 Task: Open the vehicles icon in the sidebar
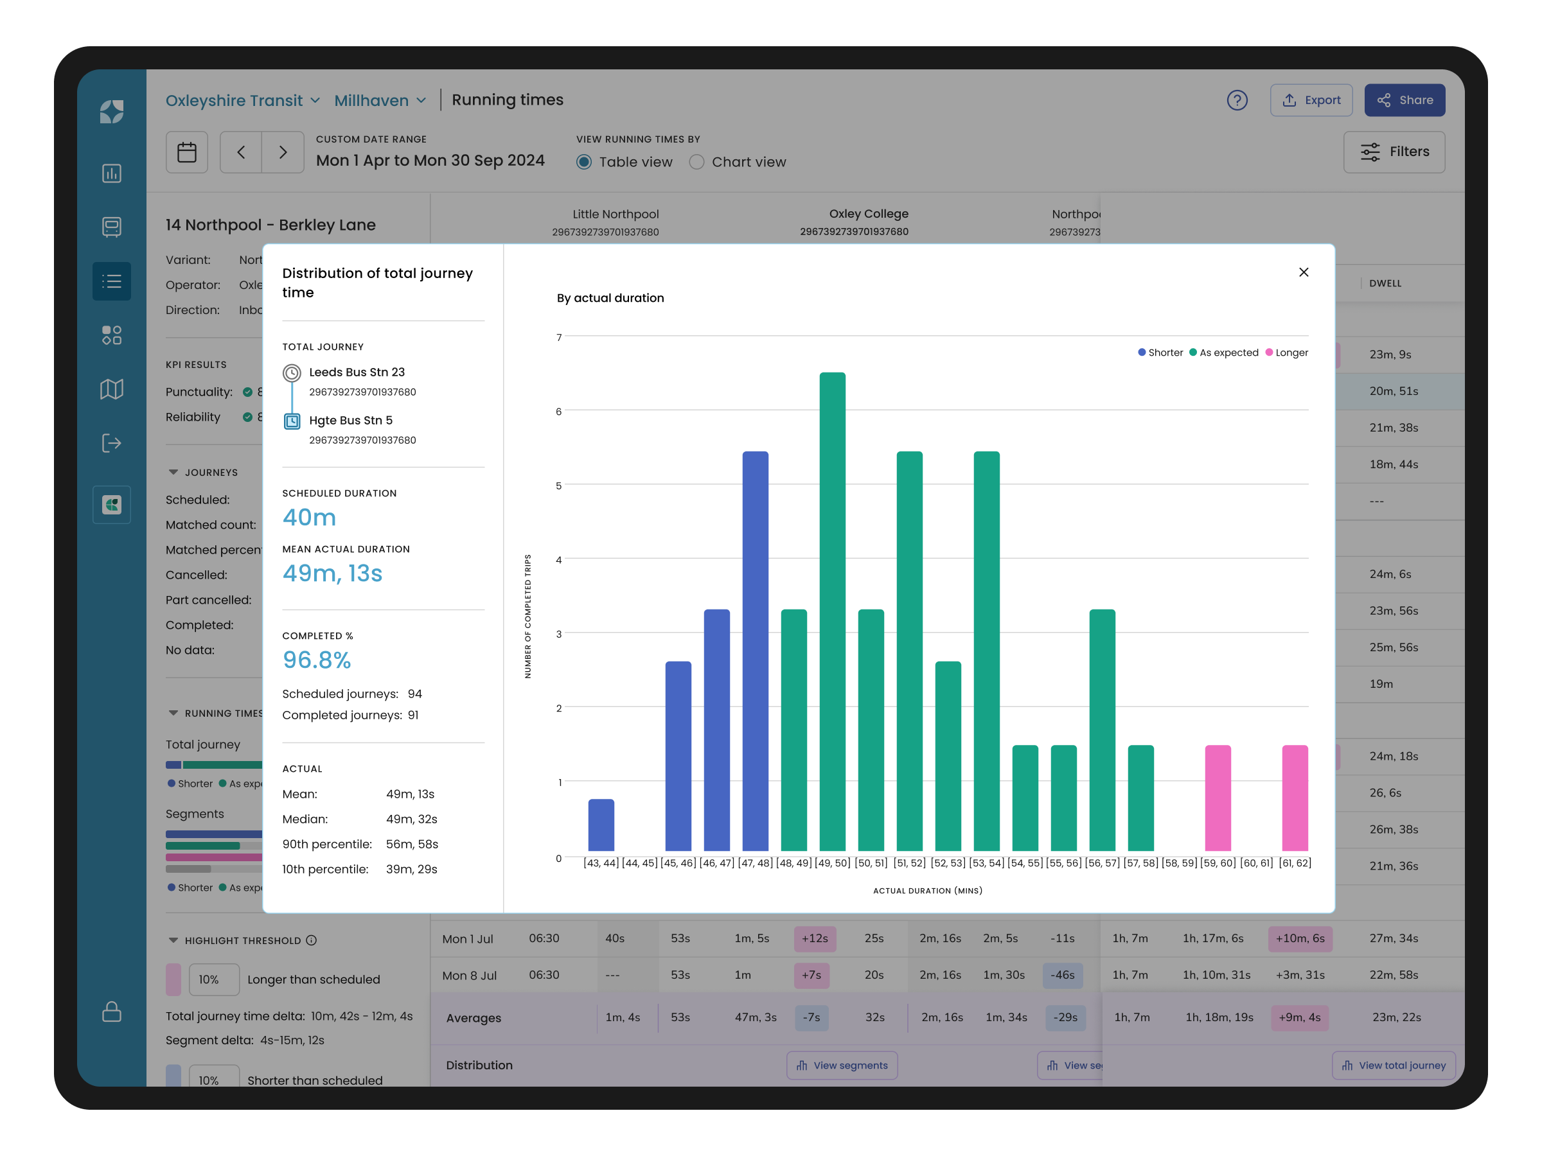click(x=112, y=227)
